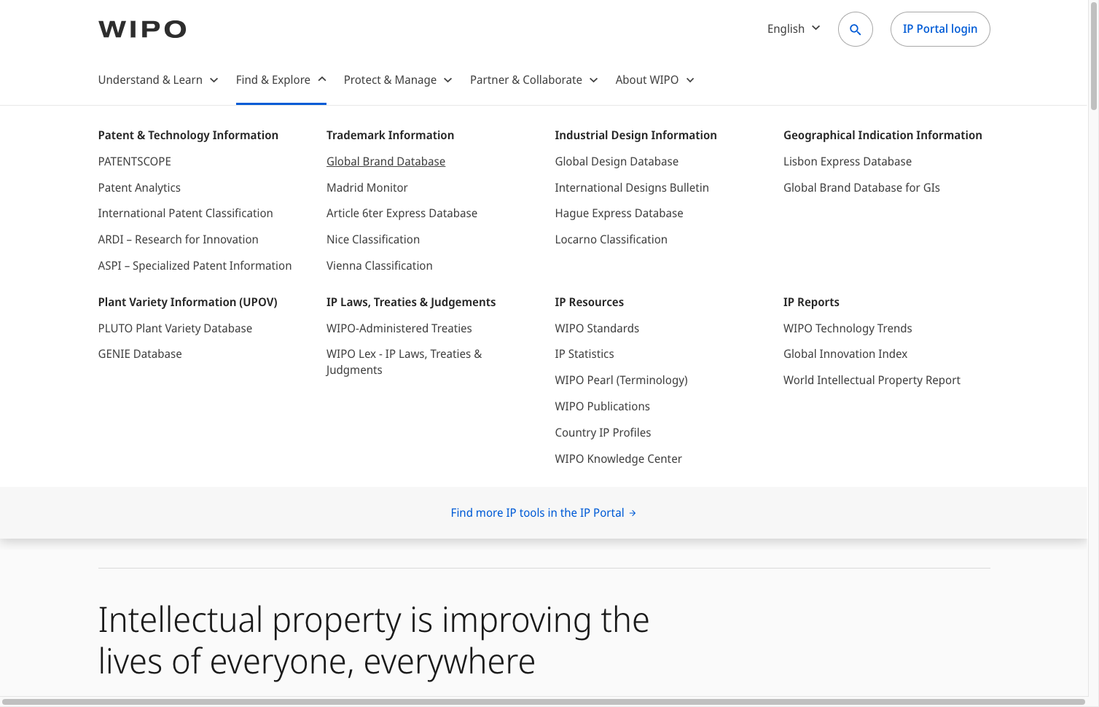Open WIPO Knowledge Center
Viewport: 1099px width, 707px height.
[619, 458]
